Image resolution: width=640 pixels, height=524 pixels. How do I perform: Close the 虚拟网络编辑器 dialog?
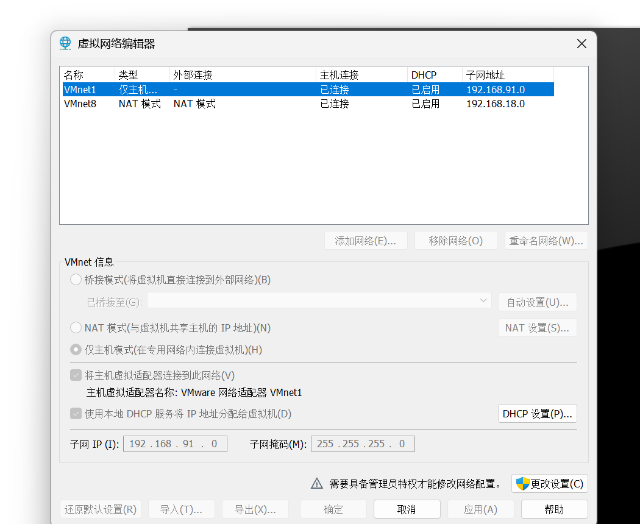pos(581,44)
